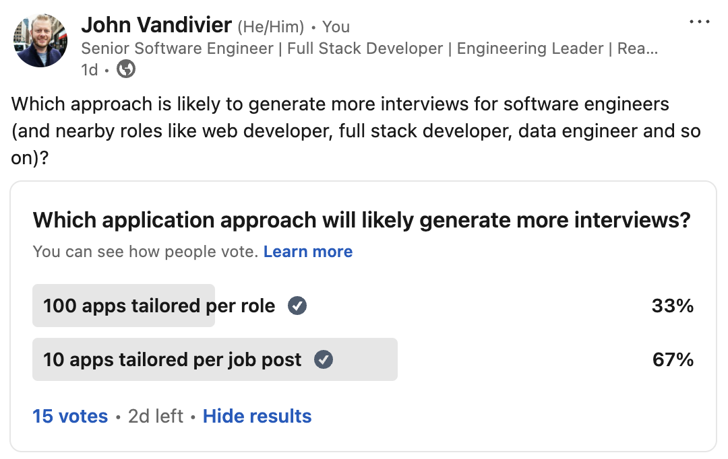Image resolution: width=728 pixels, height=459 pixels.
Task: Hide results of the poll
Action: pos(257,416)
